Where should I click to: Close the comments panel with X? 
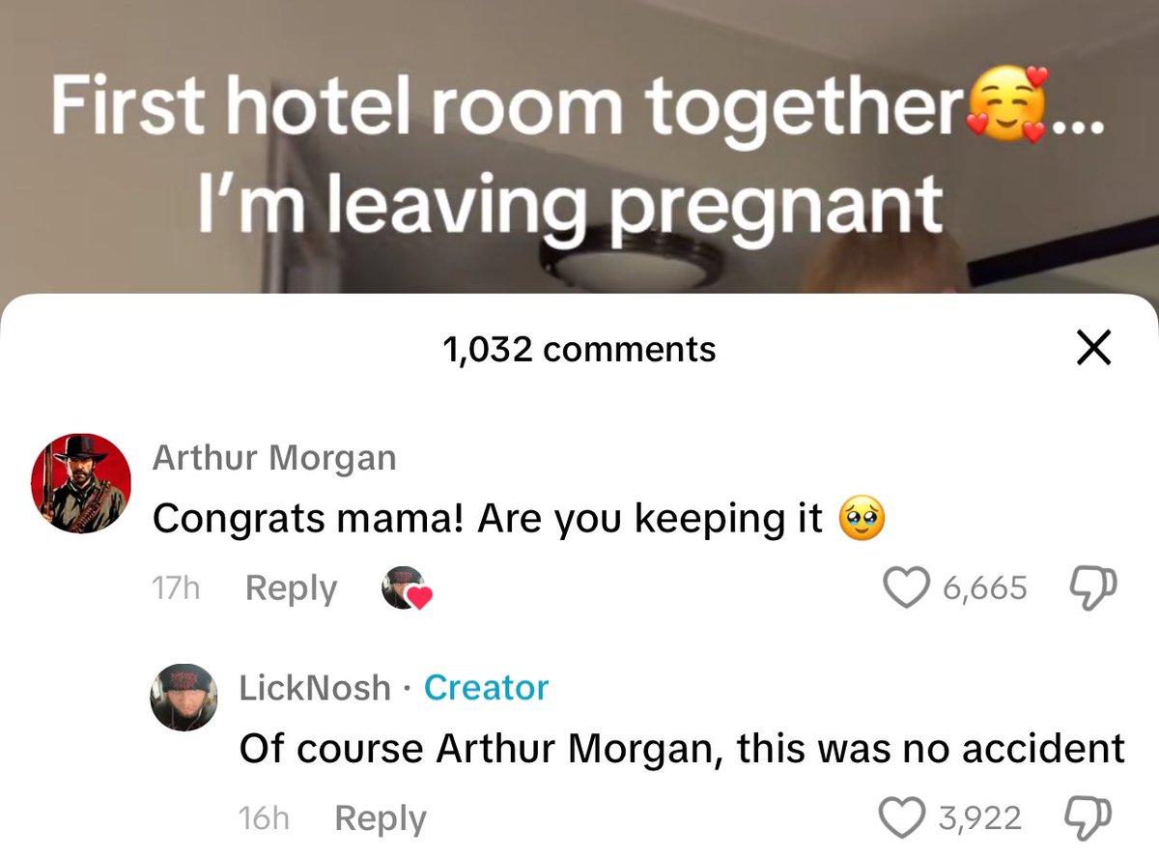(1093, 348)
